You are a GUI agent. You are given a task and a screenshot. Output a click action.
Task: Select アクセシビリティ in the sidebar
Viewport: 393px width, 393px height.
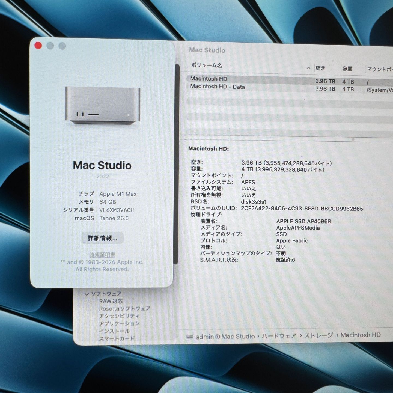tap(119, 316)
